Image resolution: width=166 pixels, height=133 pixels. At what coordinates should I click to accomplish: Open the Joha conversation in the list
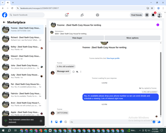(x=22, y=67)
